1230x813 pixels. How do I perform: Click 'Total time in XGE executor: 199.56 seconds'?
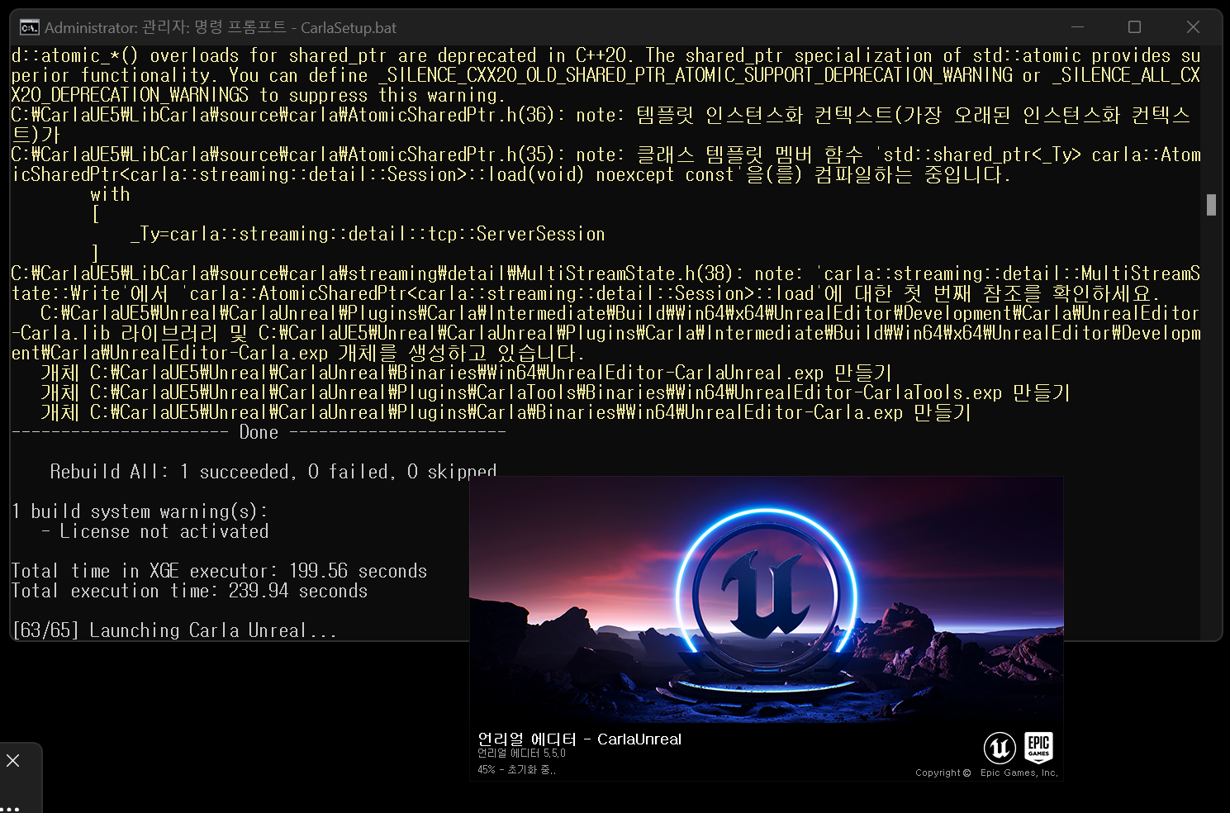pos(219,571)
